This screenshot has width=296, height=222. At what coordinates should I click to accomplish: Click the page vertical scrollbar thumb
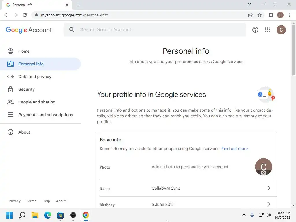tap(293, 50)
